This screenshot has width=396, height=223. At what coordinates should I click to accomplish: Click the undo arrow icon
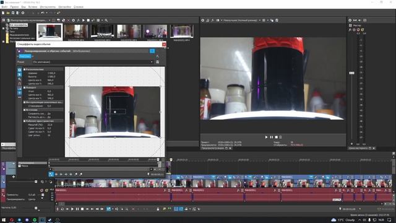point(43,12)
